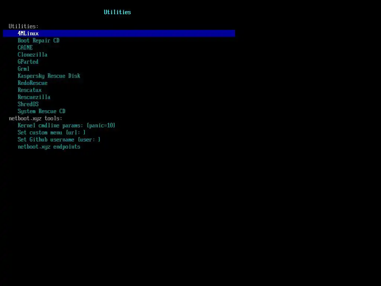Viewport: 381px width, 286px height.
Task: Choose Rescuezilla from the list
Action: pos(34,97)
